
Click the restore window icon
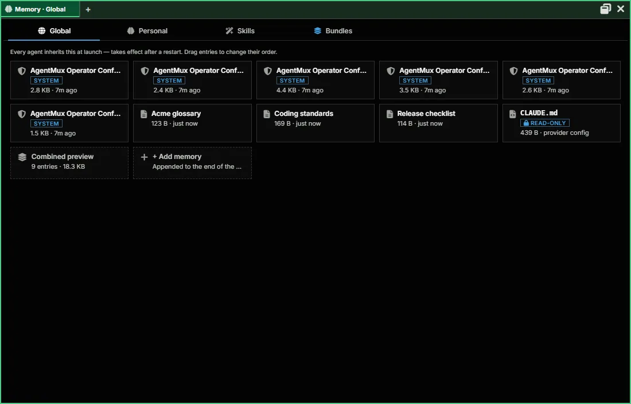pyautogui.click(x=606, y=9)
